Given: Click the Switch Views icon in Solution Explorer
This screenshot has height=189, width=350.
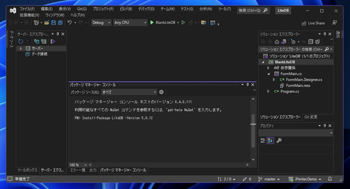Looking at the screenshot, I should click(283, 42).
